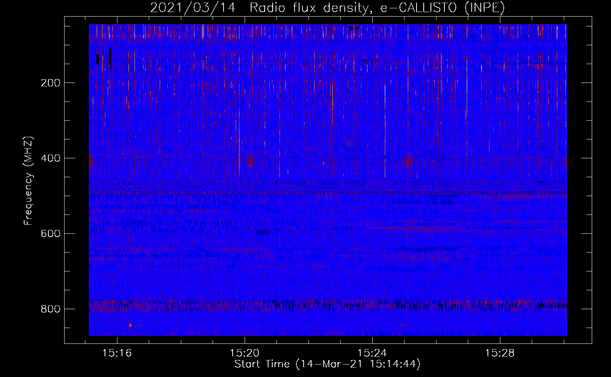
Task: Click the 'Start Time (14-Mar-21 15:14:44)' label
Action: click(x=327, y=364)
